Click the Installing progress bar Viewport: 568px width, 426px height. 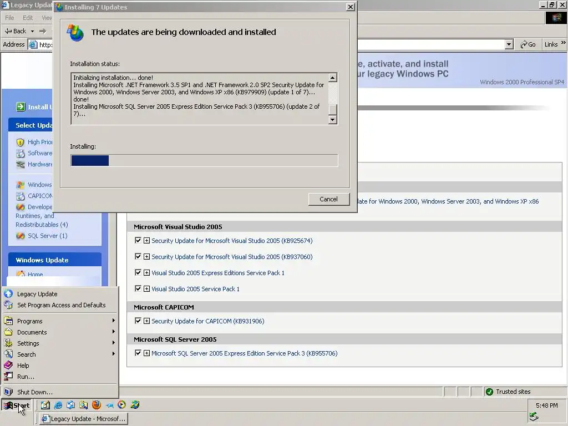point(204,160)
